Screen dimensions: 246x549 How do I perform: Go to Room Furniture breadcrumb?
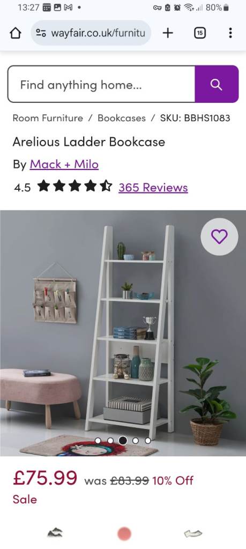click(48, 118)
